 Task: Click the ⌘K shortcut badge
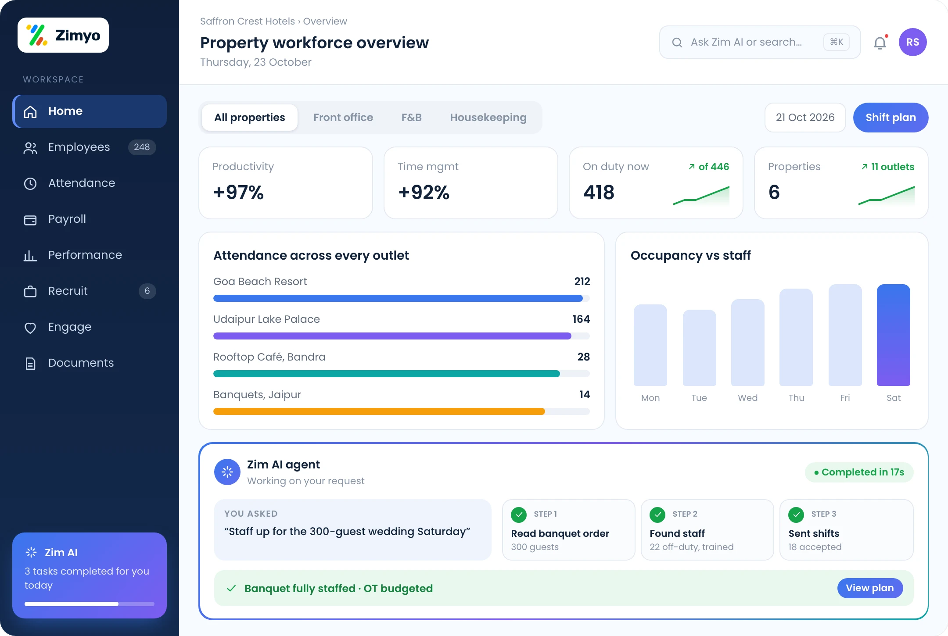pyautogui.click(x=837, y=42)
